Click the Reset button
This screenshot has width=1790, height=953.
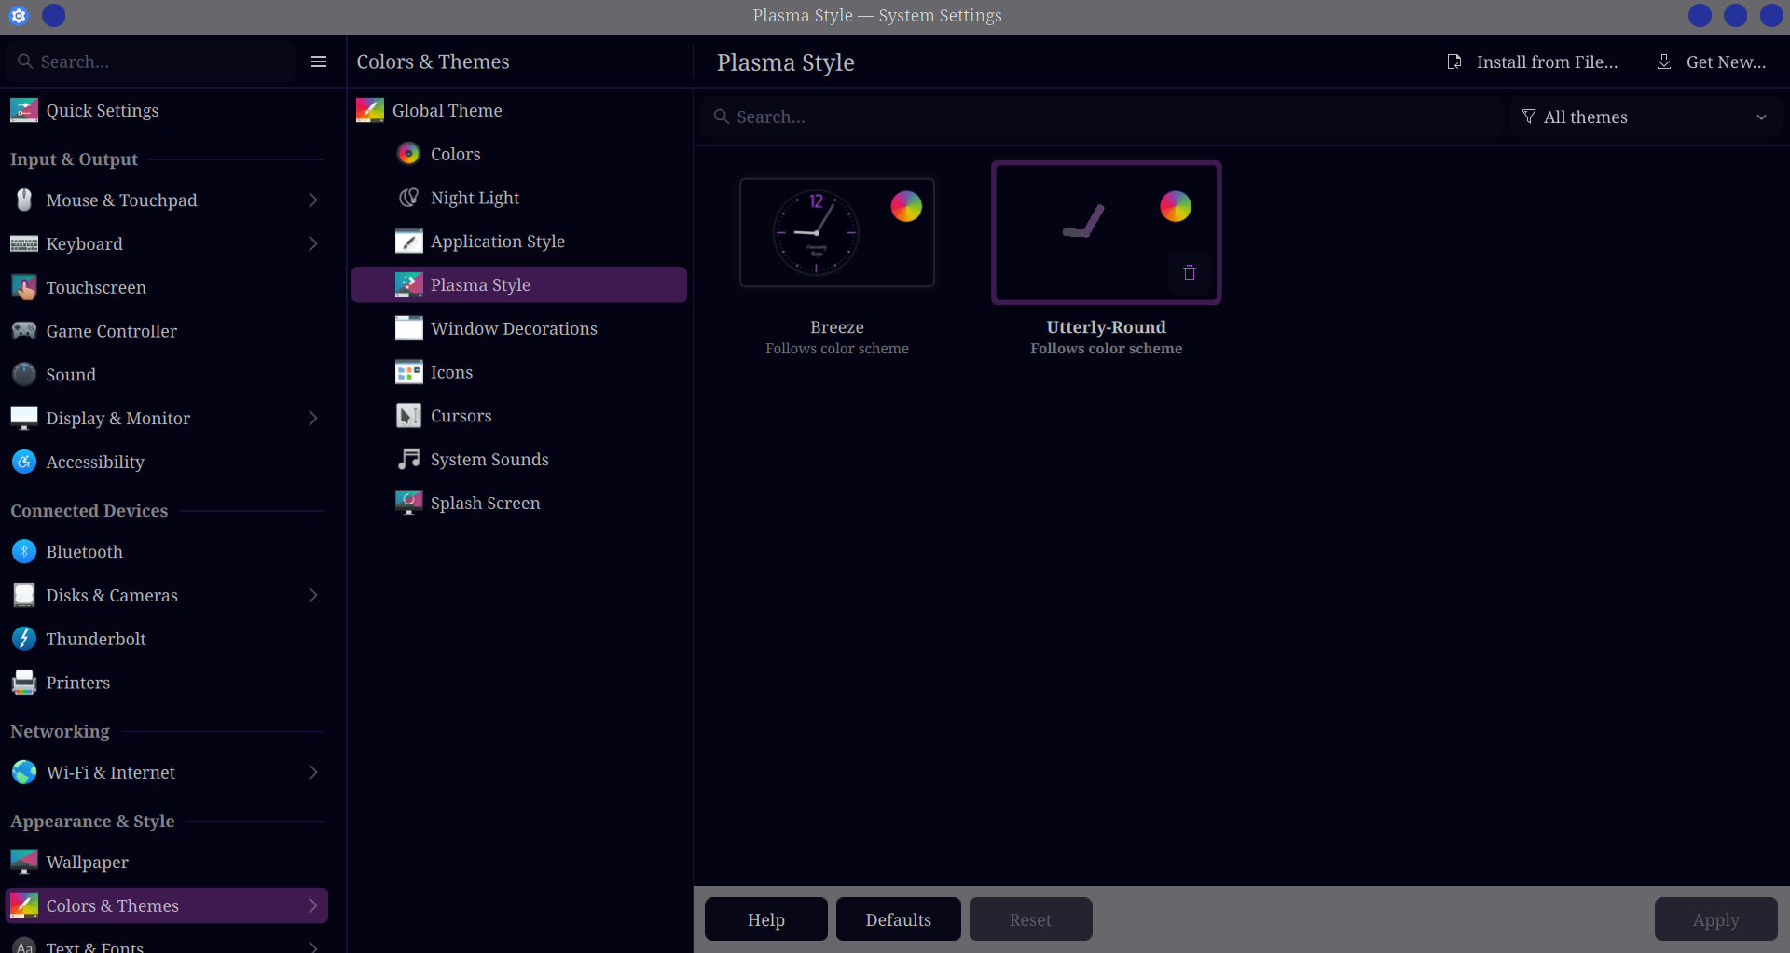click(1030, 919)
